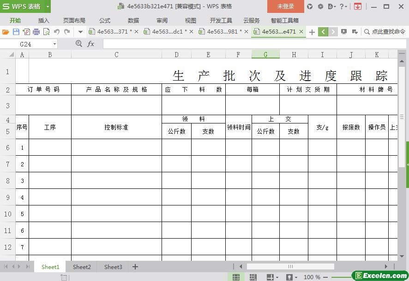Click the presentation screen icon in tab bar
Screen dimensions: 409x281
point(344,32)
